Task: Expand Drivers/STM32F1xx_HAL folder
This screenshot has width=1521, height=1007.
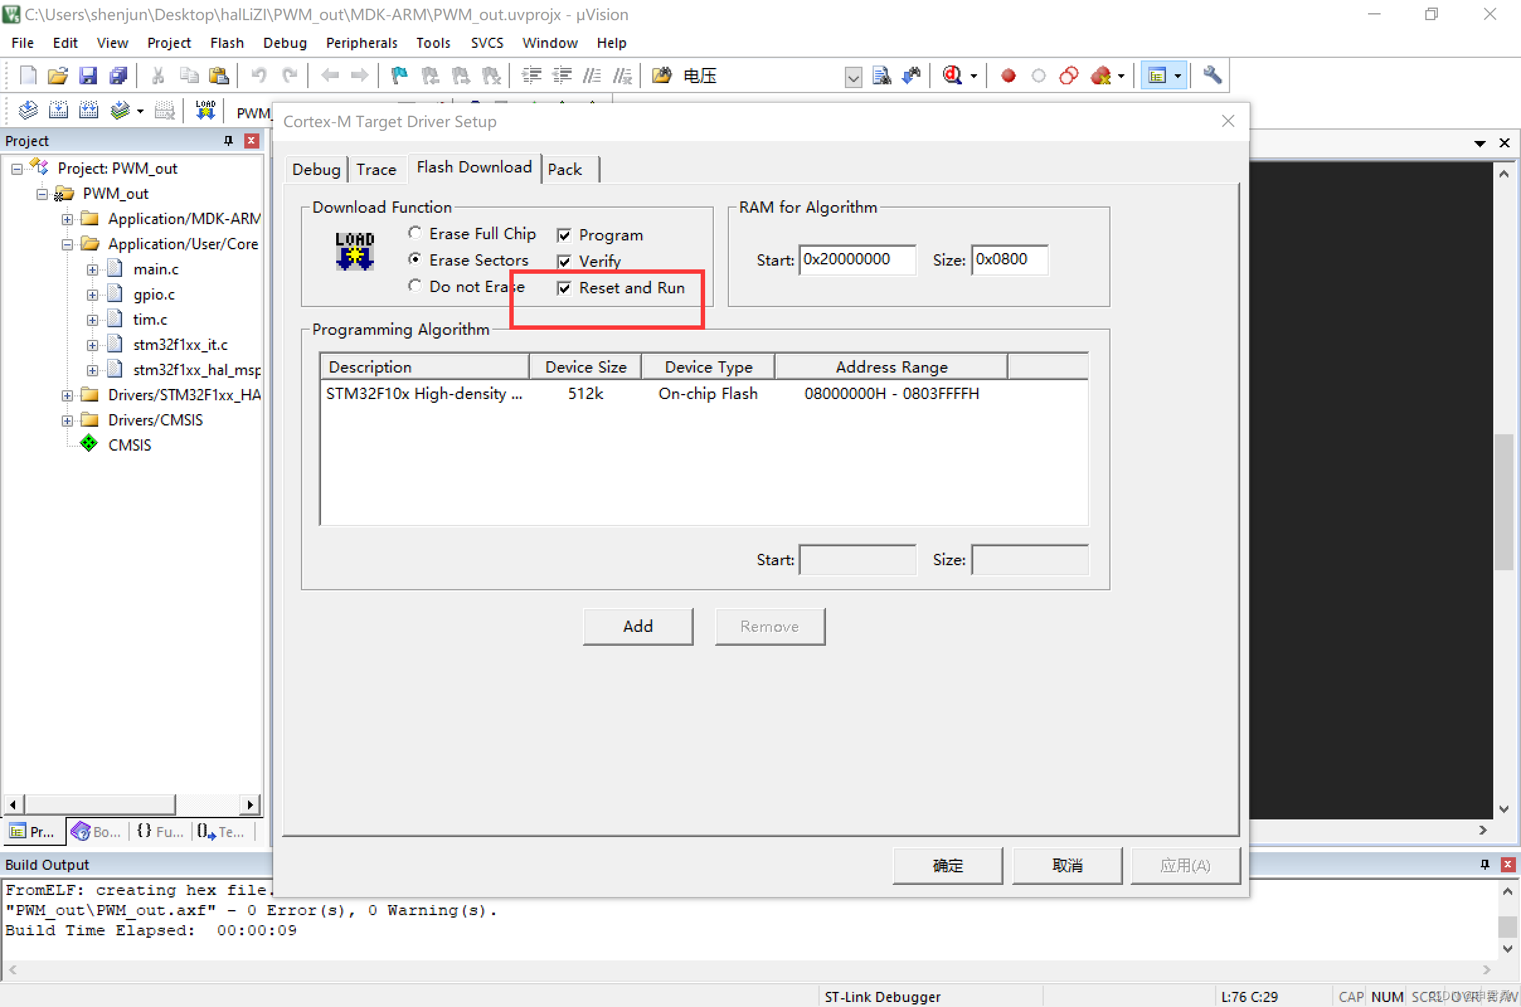Action: 67,396
